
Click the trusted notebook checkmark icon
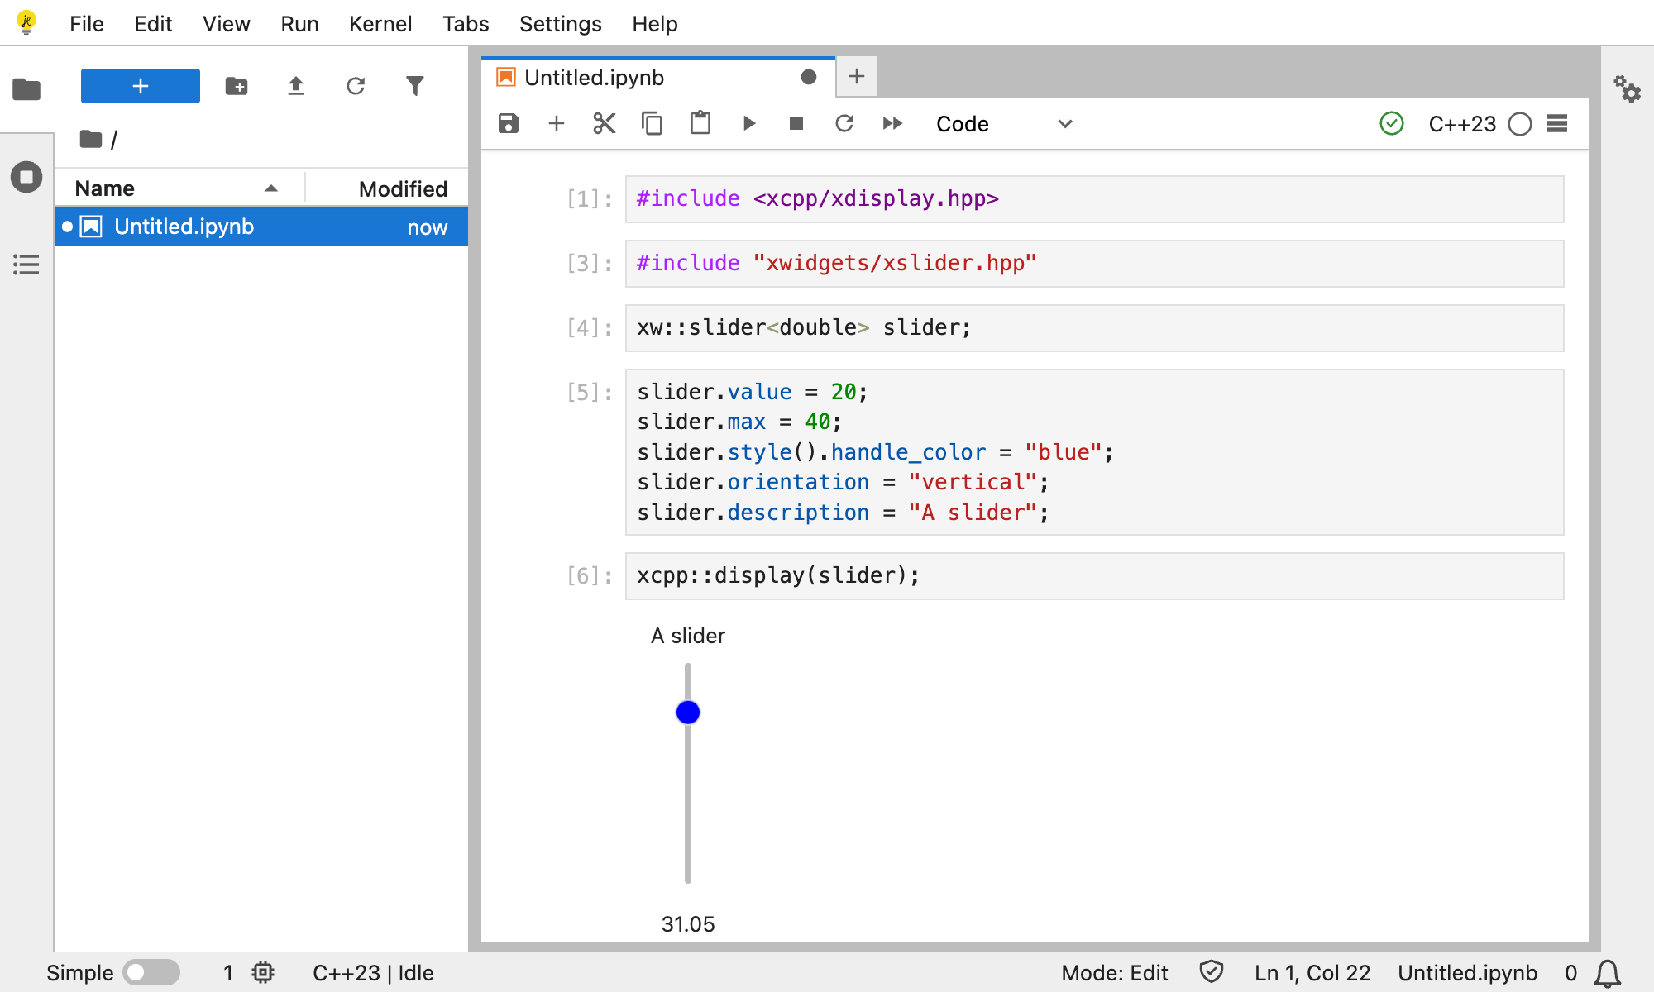[x=1392, y=123]
